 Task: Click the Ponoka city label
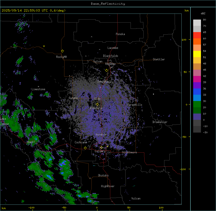click(120, 34)
